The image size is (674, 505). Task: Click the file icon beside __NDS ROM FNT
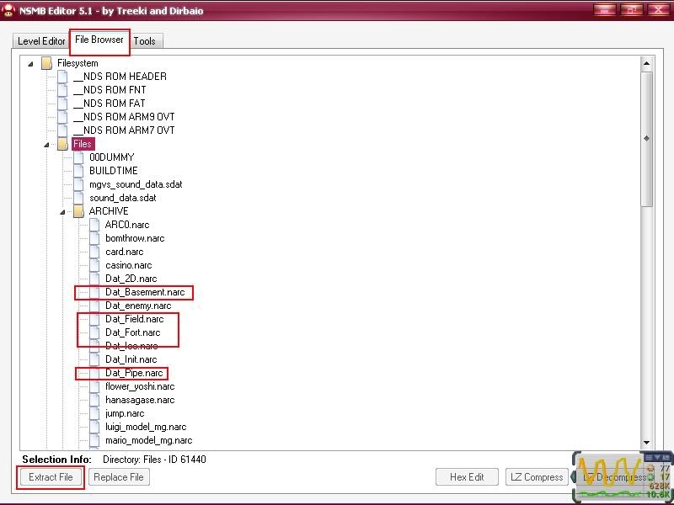point(62,90)
